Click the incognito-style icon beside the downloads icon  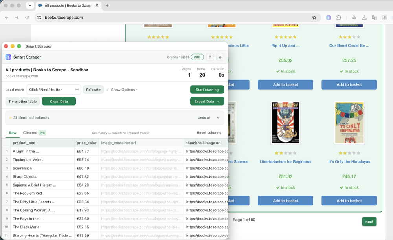point(354,18)
